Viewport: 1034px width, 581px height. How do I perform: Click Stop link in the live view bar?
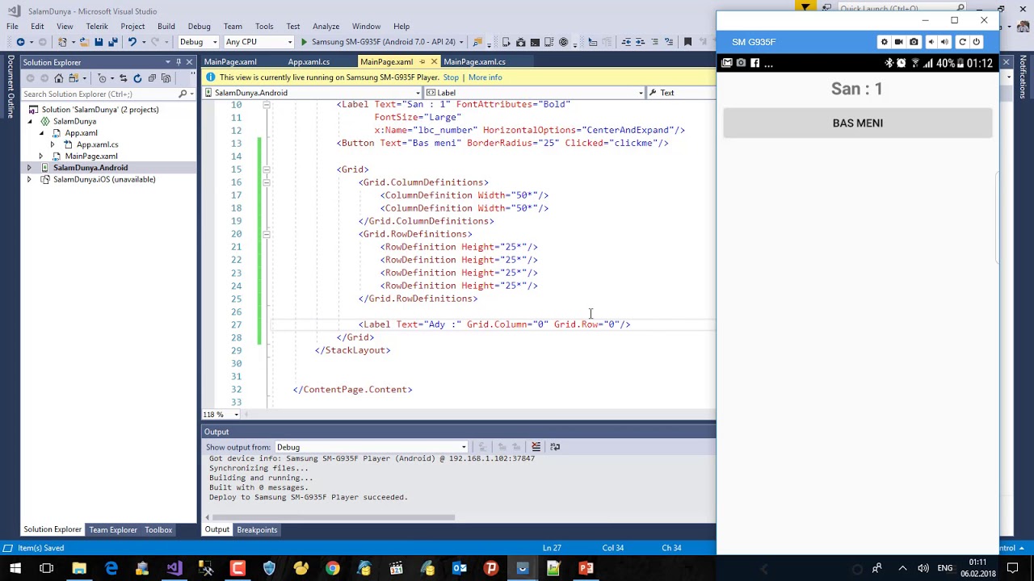coord(451,77)
